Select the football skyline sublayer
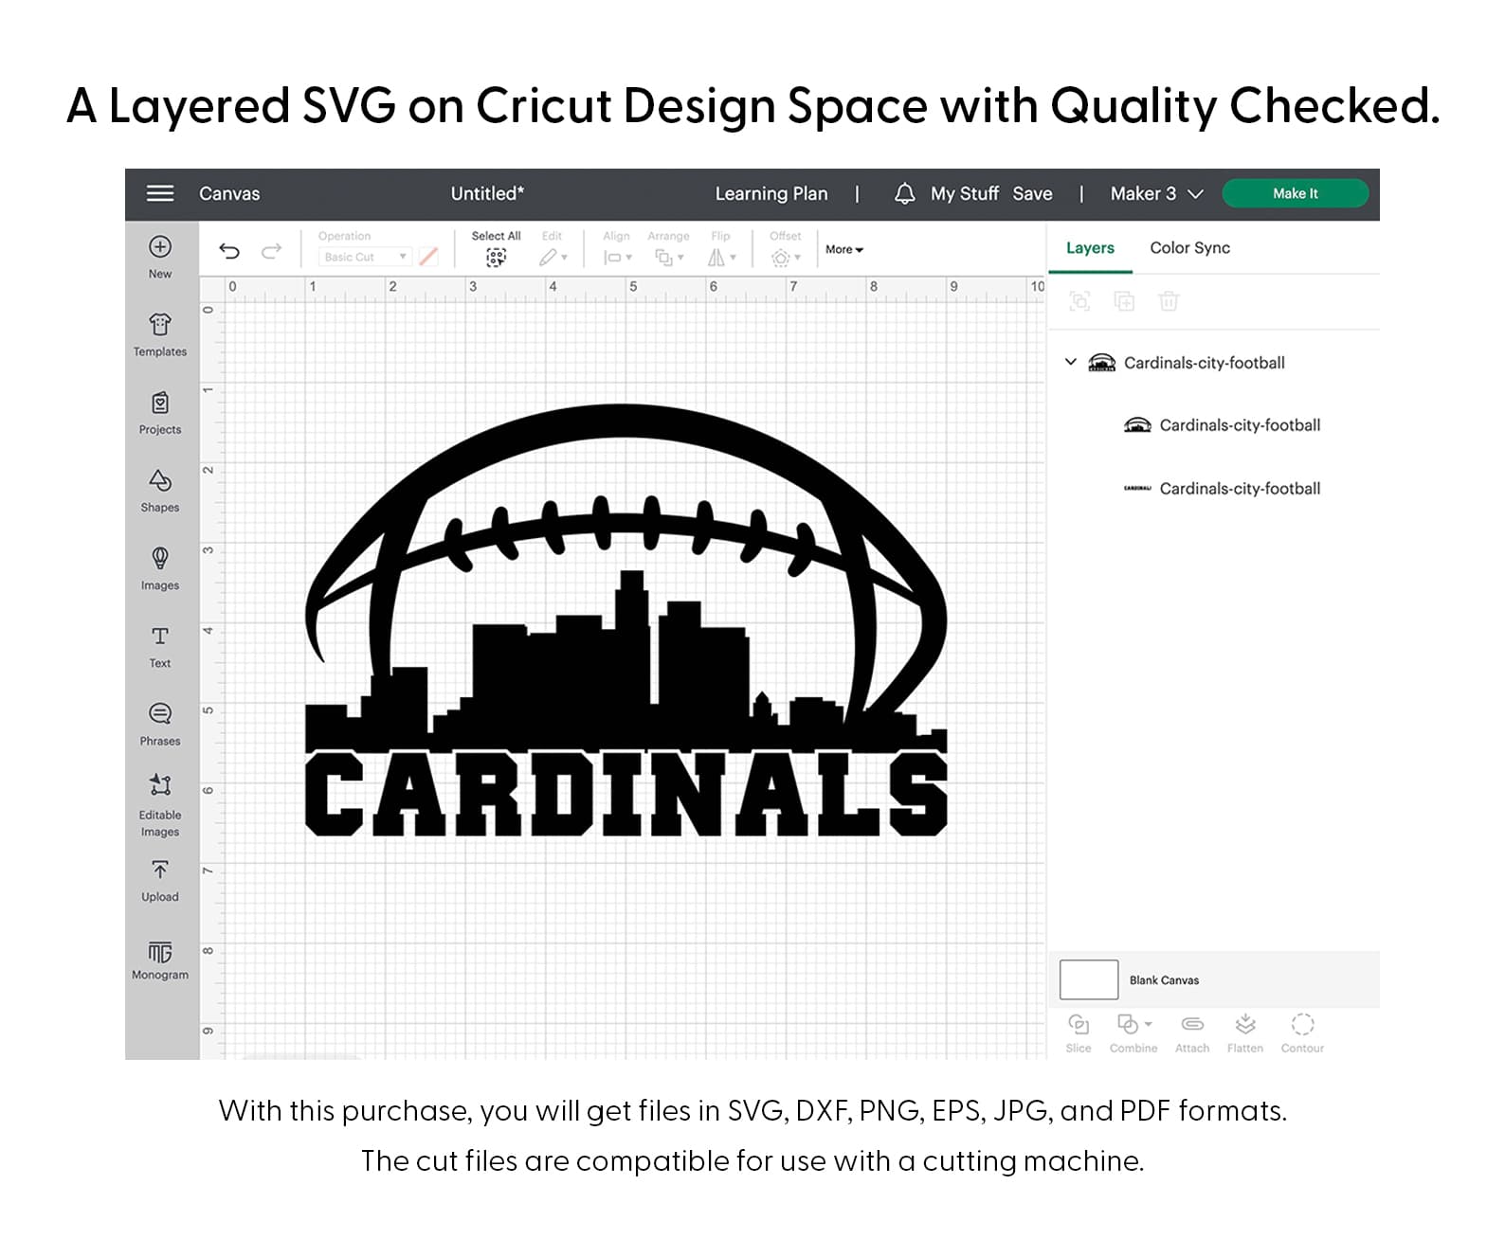Viewport: 1505px width, 1239px height. (1222, 425)
